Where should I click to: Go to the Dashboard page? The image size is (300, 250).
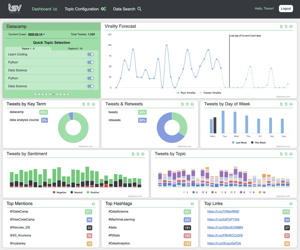pyautogui.click(x=44, y=9)
